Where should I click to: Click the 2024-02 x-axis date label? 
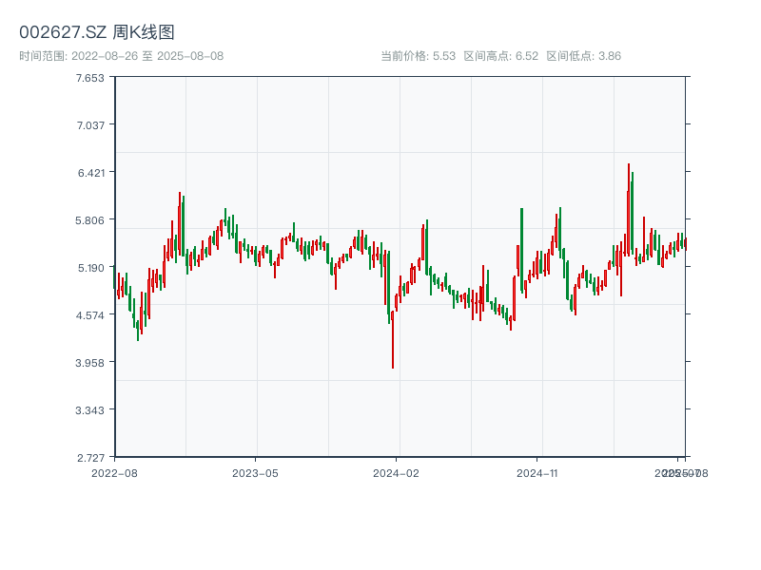click(396, 472)
